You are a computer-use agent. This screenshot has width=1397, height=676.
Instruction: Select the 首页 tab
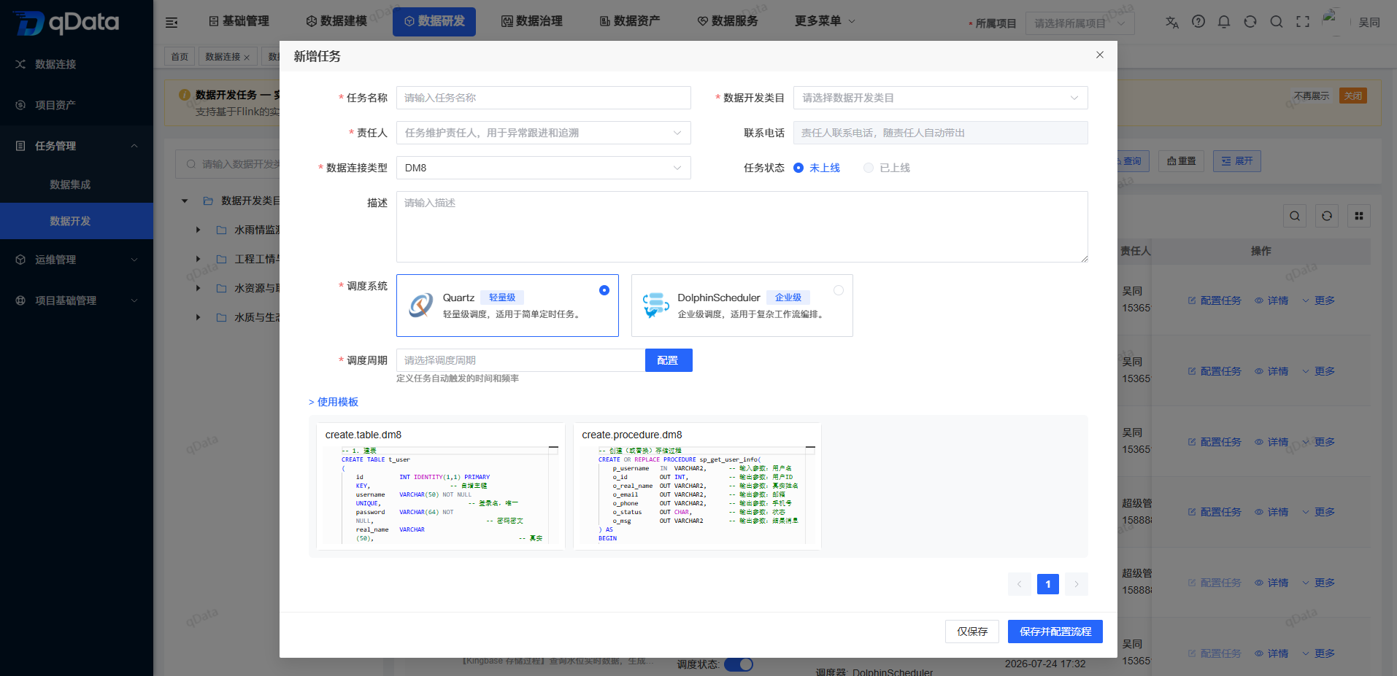pos(180,57)
